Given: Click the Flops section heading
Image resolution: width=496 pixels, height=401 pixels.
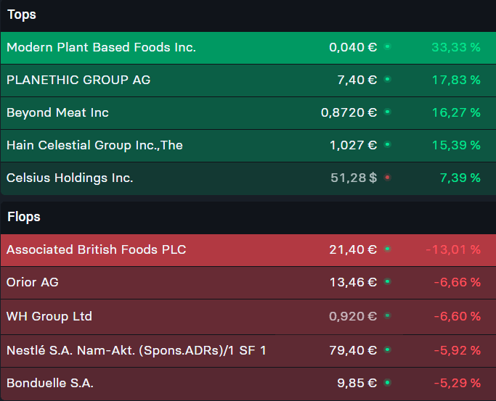Looking at the screenshot, I should [24, 217].
